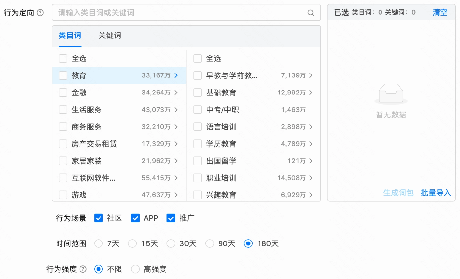
Task: Tick the 兴趣教育 checkbox
Action: tap(198, 195)
